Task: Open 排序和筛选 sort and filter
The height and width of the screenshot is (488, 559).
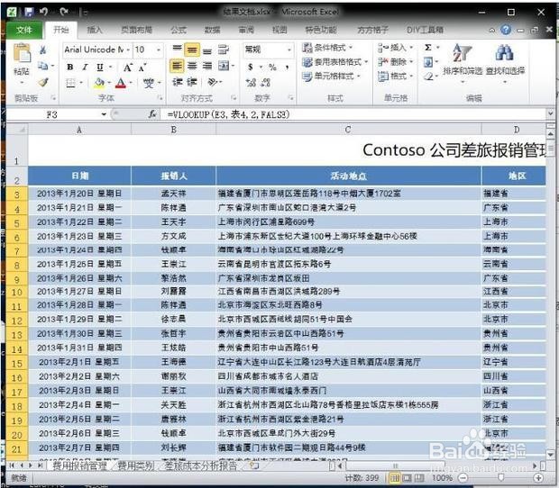Action: tap(463, 64)
